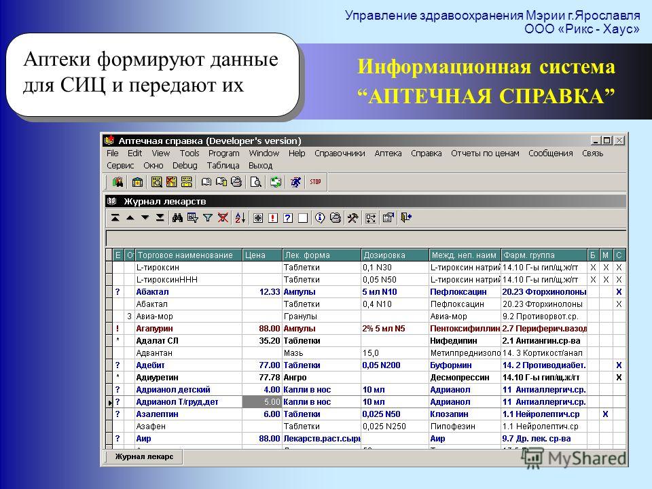Click 9.2 Противорвот.ср. group cell

544,316
